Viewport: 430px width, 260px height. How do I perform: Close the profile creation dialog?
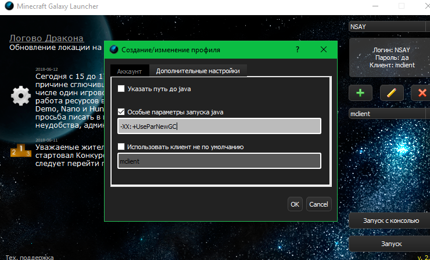point(324,49)
